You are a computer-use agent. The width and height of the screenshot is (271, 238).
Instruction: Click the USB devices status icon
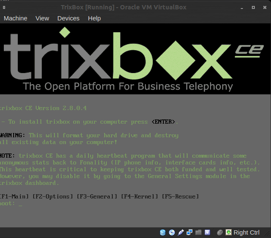tap(181, 232)
